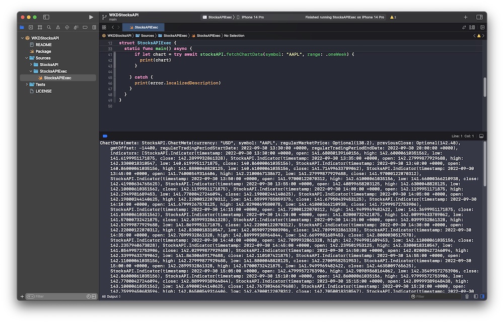Open the Test navigator diamond icon
The image size is (504, 323).
coord(67,28)
